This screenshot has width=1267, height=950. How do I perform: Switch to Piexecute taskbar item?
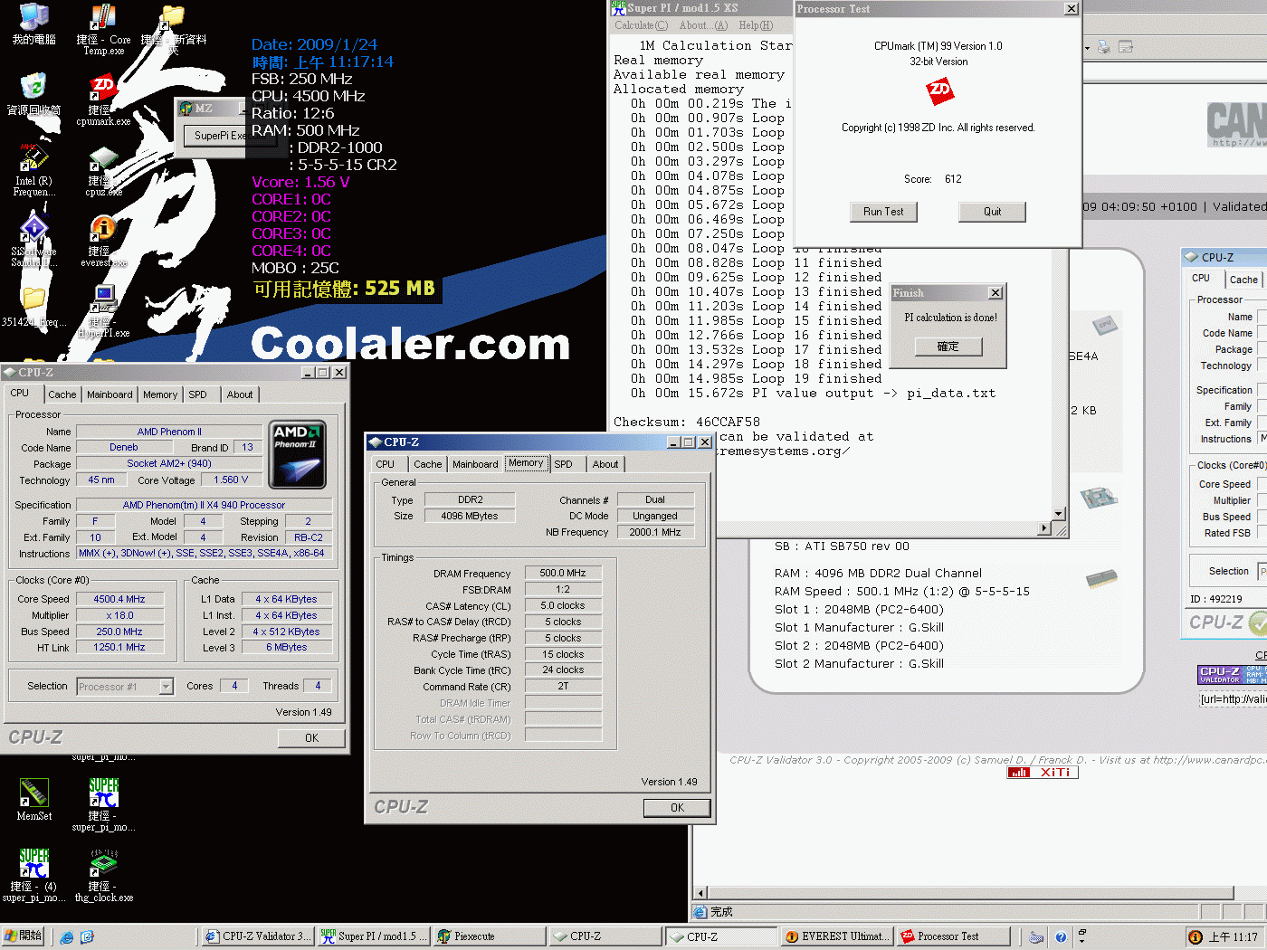(x=489, y=936)
